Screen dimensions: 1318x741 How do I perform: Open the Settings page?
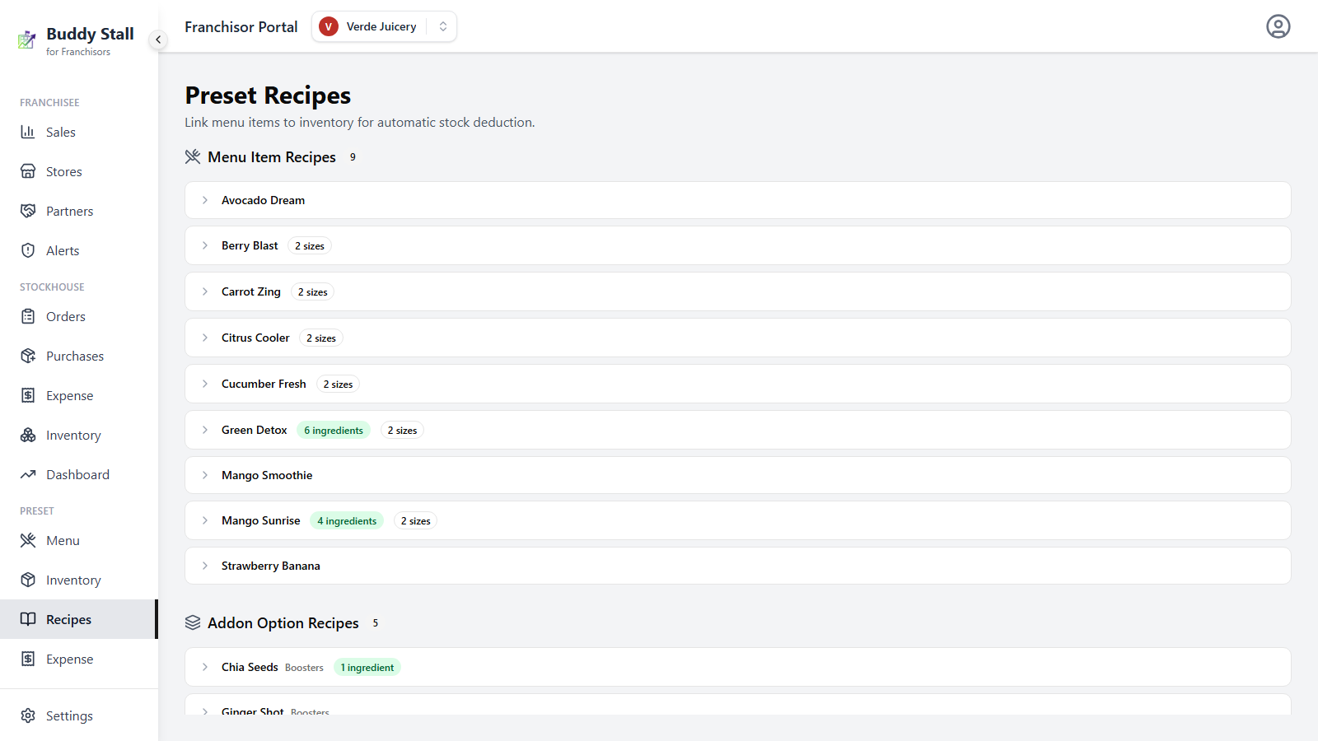coord(79,715)
